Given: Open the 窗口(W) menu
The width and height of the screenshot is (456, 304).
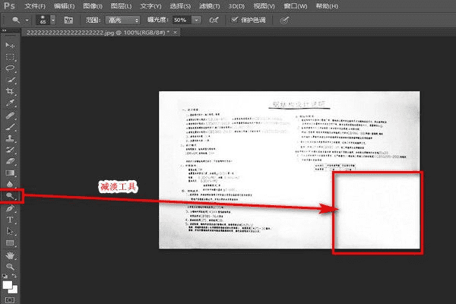Looking at the screenshot, I should click(x=296, y=6).
